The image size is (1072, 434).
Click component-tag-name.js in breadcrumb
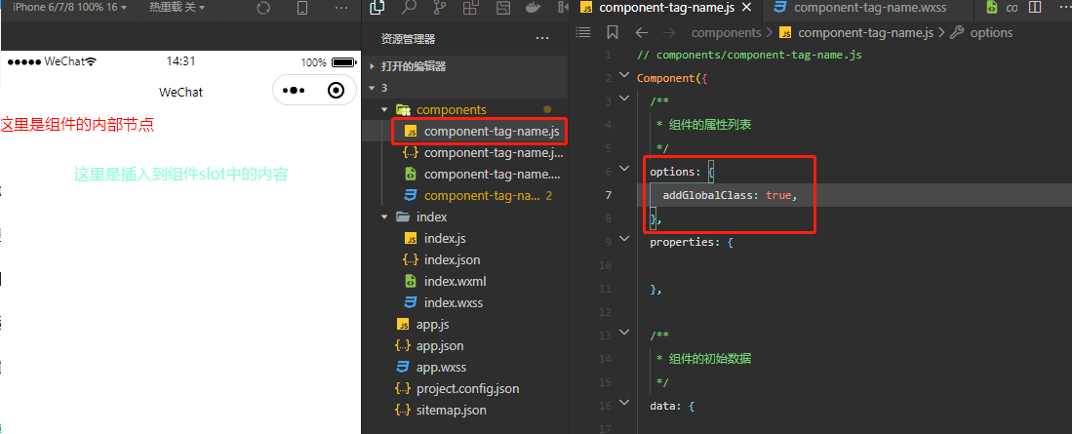(x=865, y=32)
